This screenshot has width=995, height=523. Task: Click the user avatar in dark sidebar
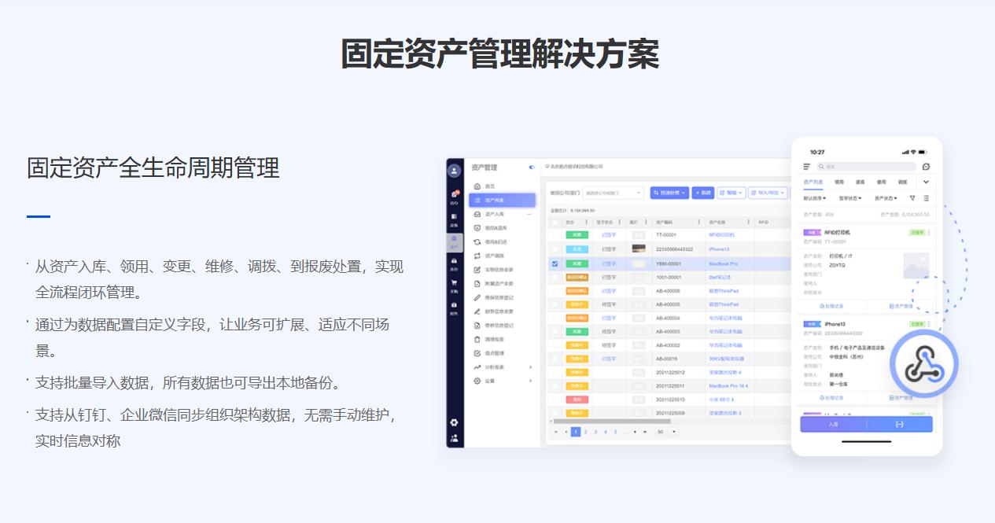[x=454, y=171]
